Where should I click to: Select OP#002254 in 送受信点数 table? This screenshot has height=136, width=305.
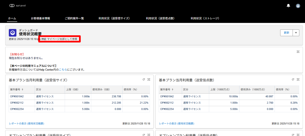pyautogui.click(x=167, y=109)
